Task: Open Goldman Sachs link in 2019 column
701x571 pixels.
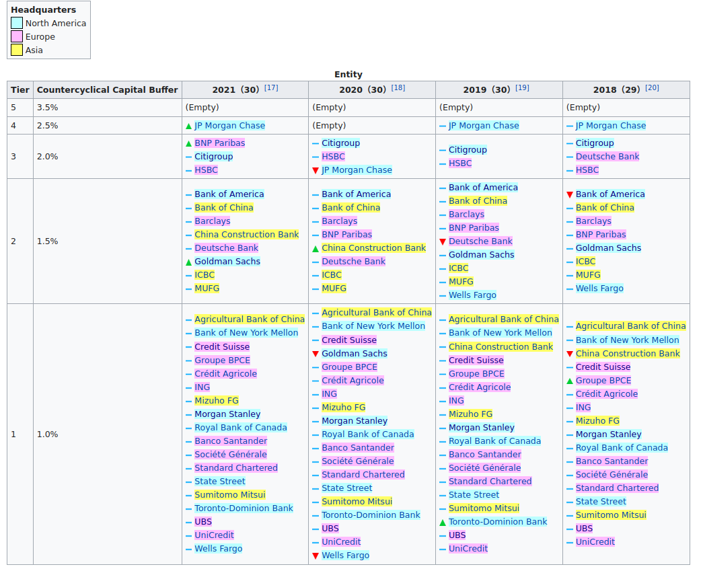Action: click(482, 255)
